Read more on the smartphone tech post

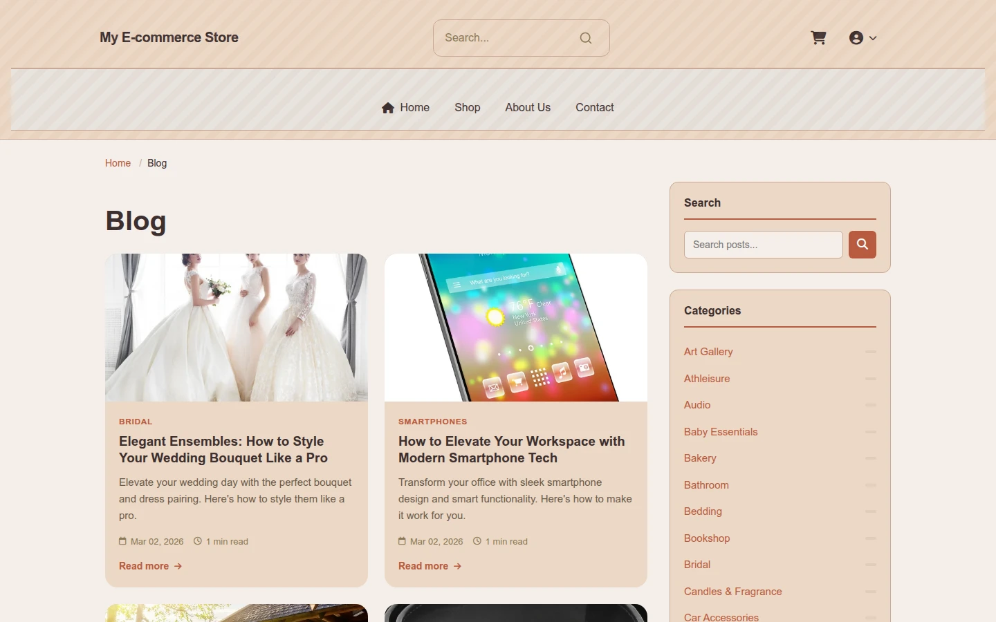click(x=430, y=566)
